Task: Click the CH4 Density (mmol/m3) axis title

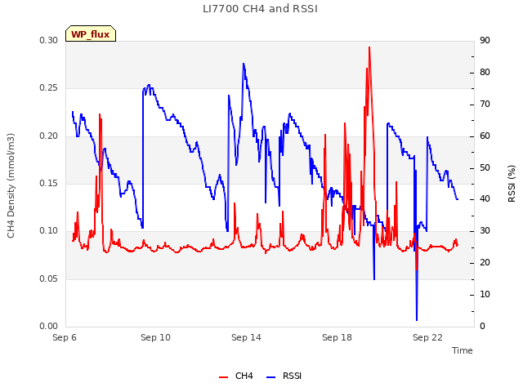Action: tap(11, 185)
